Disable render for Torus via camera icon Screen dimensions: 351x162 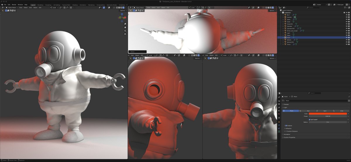[x=349, y=44]
